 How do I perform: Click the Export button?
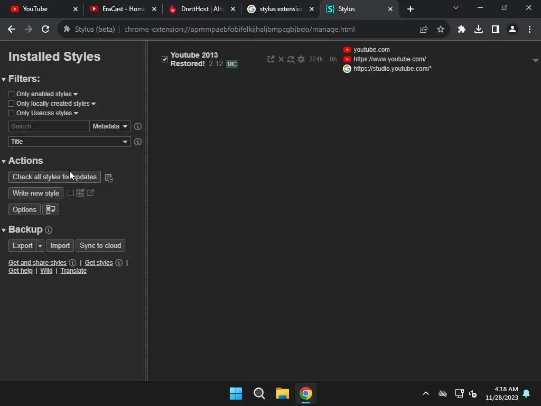click(x=22, y=245)
